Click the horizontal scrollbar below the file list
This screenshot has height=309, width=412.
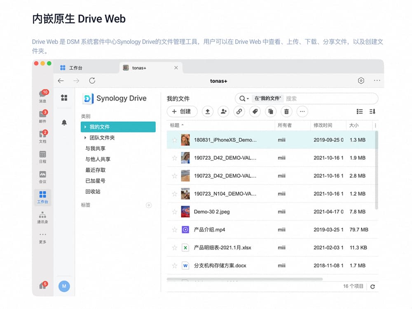point(245,279)
